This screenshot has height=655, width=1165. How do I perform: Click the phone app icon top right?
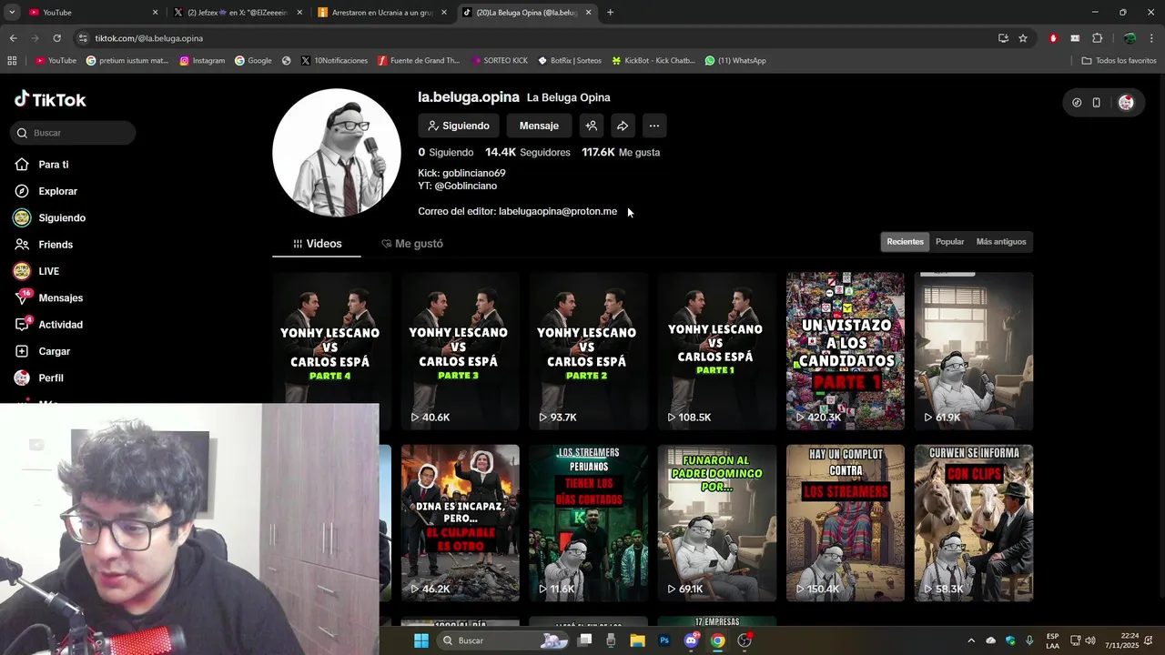1097,103
